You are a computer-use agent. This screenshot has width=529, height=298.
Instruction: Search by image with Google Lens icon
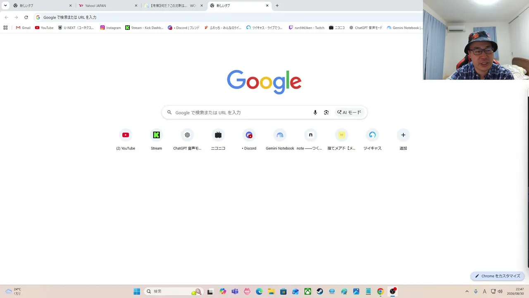326,113
